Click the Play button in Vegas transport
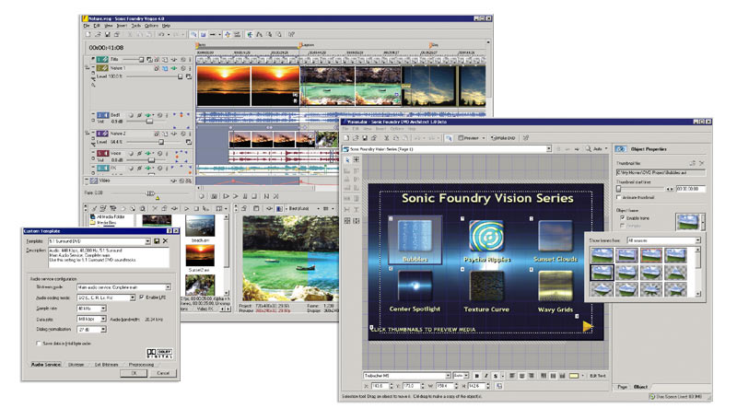Screen dimensions: 737x420 tap(236, 196)
